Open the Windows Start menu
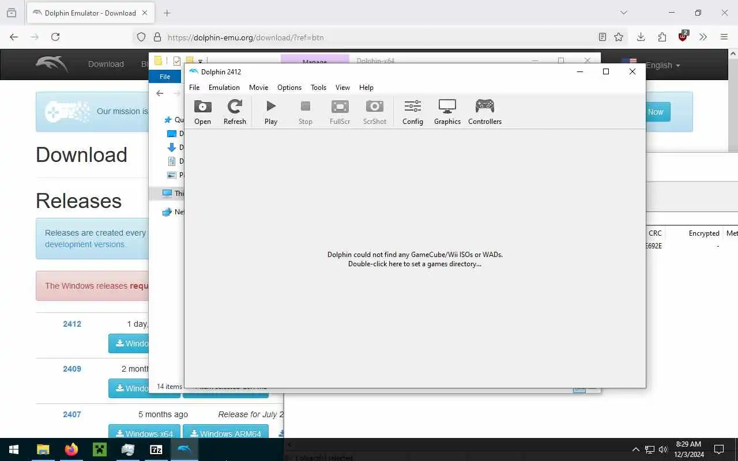This screenshot has height=461, width=738. point(14,449)
